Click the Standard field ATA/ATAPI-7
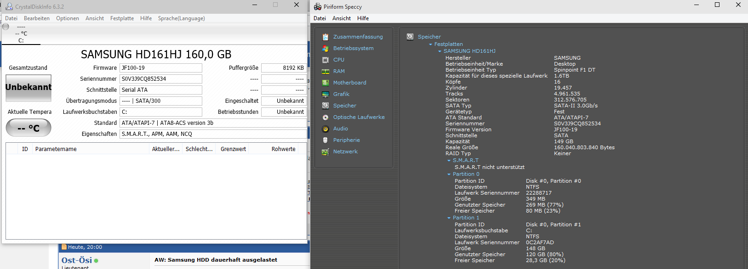The image size is (748, 269). (213, 123)
